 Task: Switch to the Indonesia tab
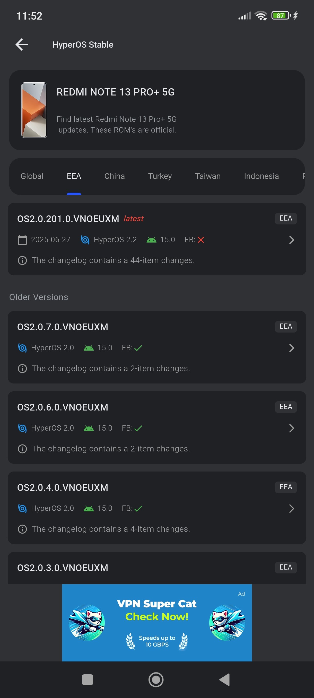(x=261, y=176)
